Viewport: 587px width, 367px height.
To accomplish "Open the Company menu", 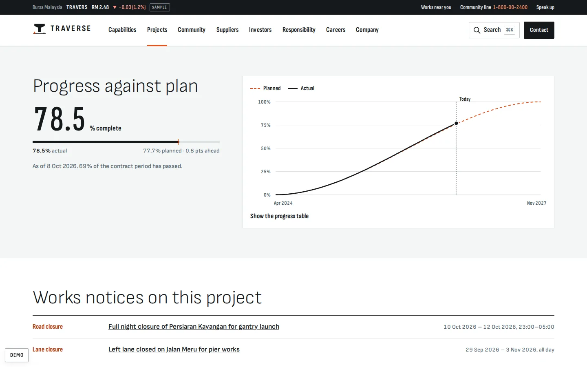I will tap(367, 30).
